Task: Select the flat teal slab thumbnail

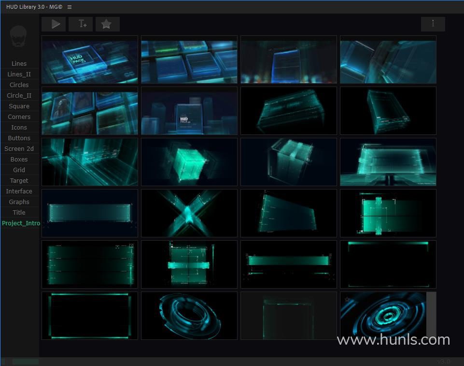Action: click(x=289, y=111)
